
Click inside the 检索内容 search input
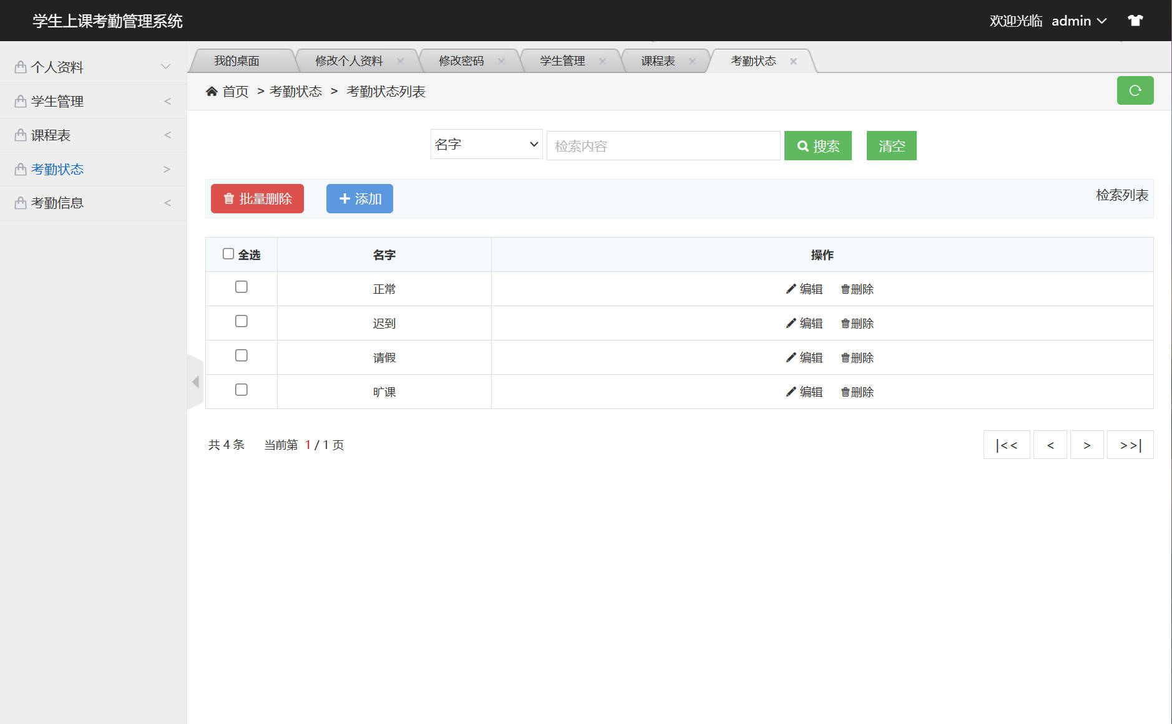663,145
